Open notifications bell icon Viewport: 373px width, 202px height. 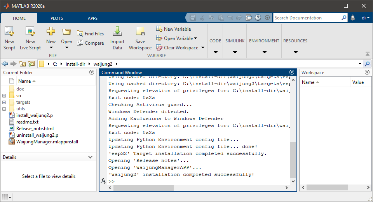pyautogui.click(x=353, y=18)
